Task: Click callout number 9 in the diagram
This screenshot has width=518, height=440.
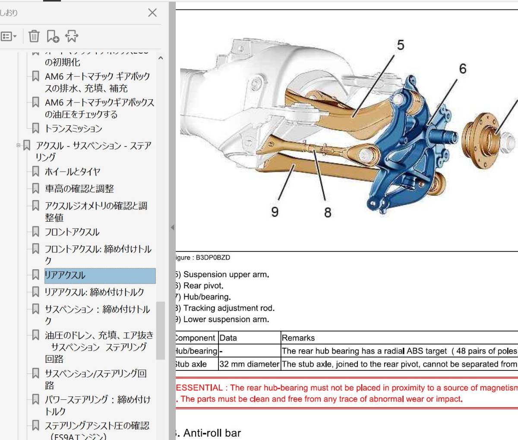Action: pos(275,211)
